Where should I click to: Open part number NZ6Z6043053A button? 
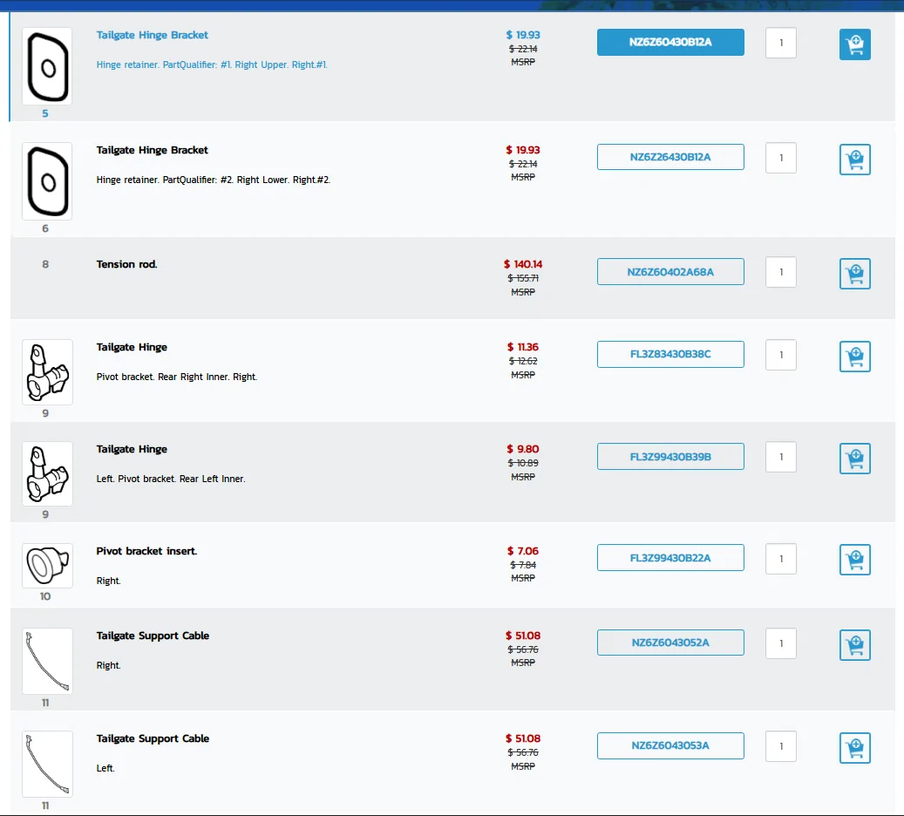coord(670,745)
